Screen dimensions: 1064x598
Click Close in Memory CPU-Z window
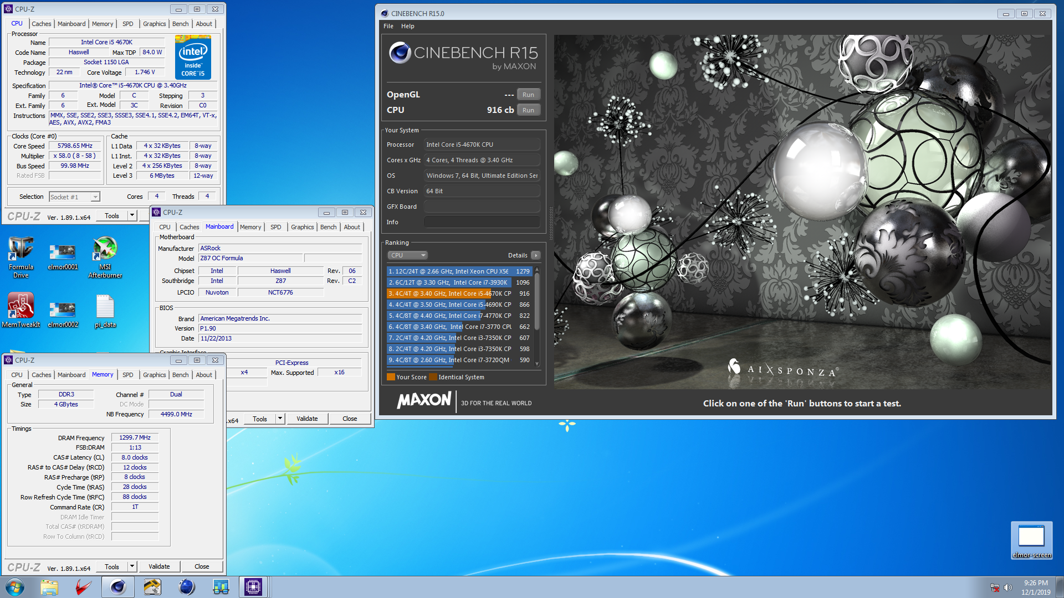pyautogui.click(x=202, y=566)
